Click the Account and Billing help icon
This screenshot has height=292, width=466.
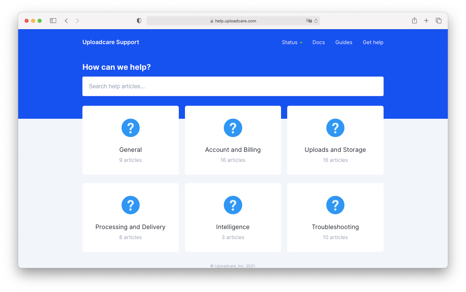pos(233,128)
